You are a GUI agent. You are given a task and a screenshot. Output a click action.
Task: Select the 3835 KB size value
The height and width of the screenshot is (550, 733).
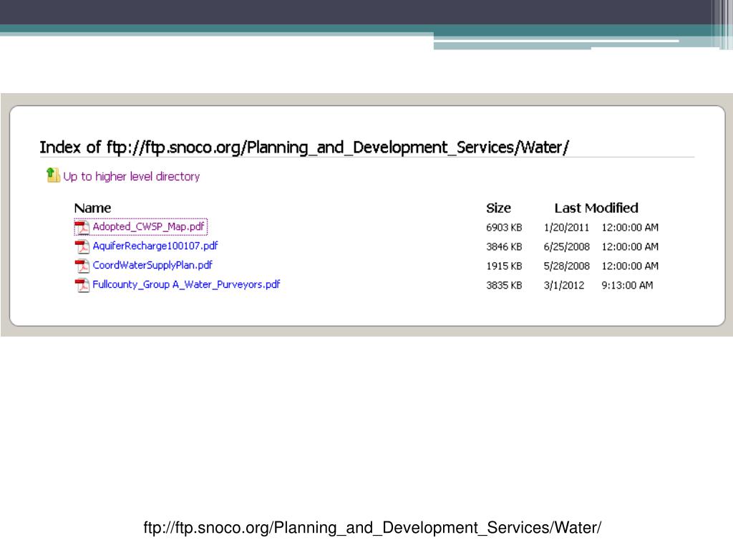tap(504, 285)
